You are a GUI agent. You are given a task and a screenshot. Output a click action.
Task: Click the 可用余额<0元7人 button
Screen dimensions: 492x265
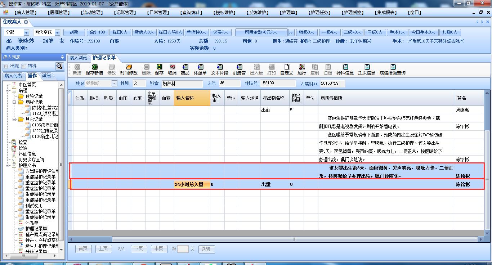[261, 32]
